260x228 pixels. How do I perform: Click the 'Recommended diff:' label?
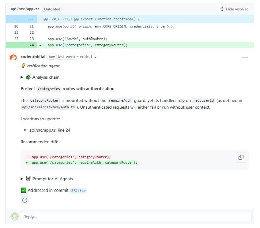[39, 142]
